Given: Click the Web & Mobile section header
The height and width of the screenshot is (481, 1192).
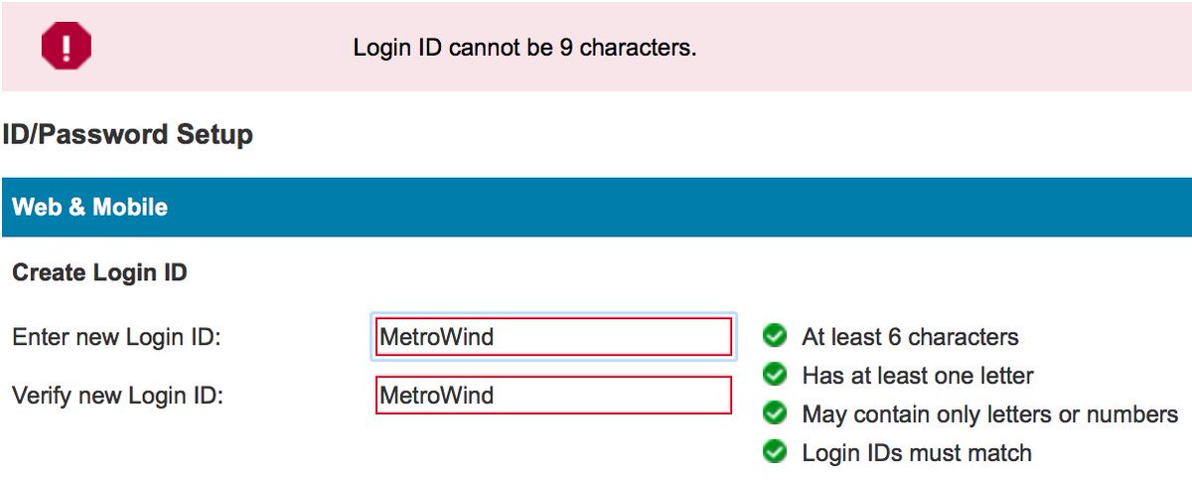Looking at the screenshot, I should [x=89, y=208].
